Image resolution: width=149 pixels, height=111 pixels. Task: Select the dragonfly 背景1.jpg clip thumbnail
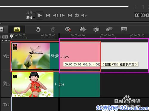[x=31, y=56]
